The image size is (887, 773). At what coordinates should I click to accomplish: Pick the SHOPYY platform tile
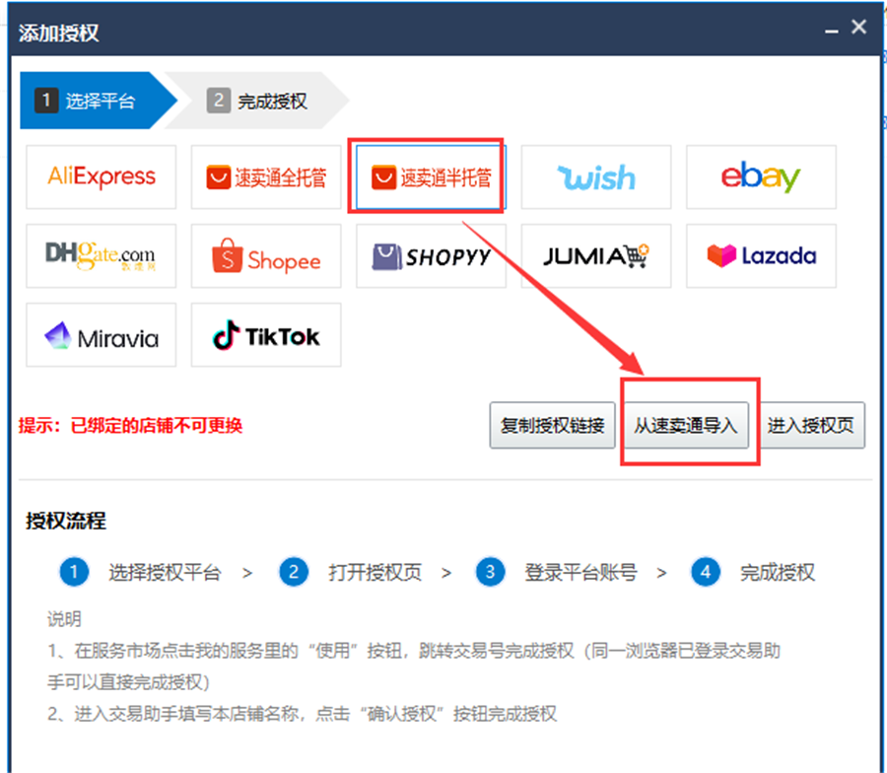[431, 255]
